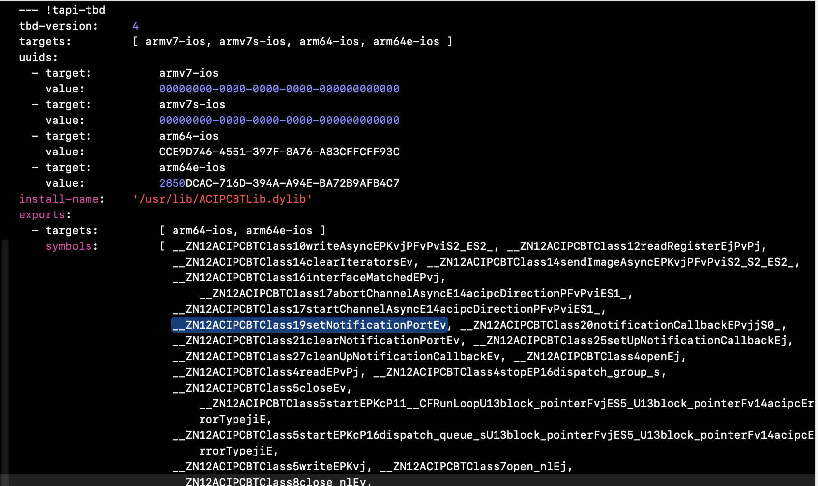The height and width of the screenshot is (486, 818).
Task: Click the highlighted setNotificationPortEv symbol
Action: [310, 325]
